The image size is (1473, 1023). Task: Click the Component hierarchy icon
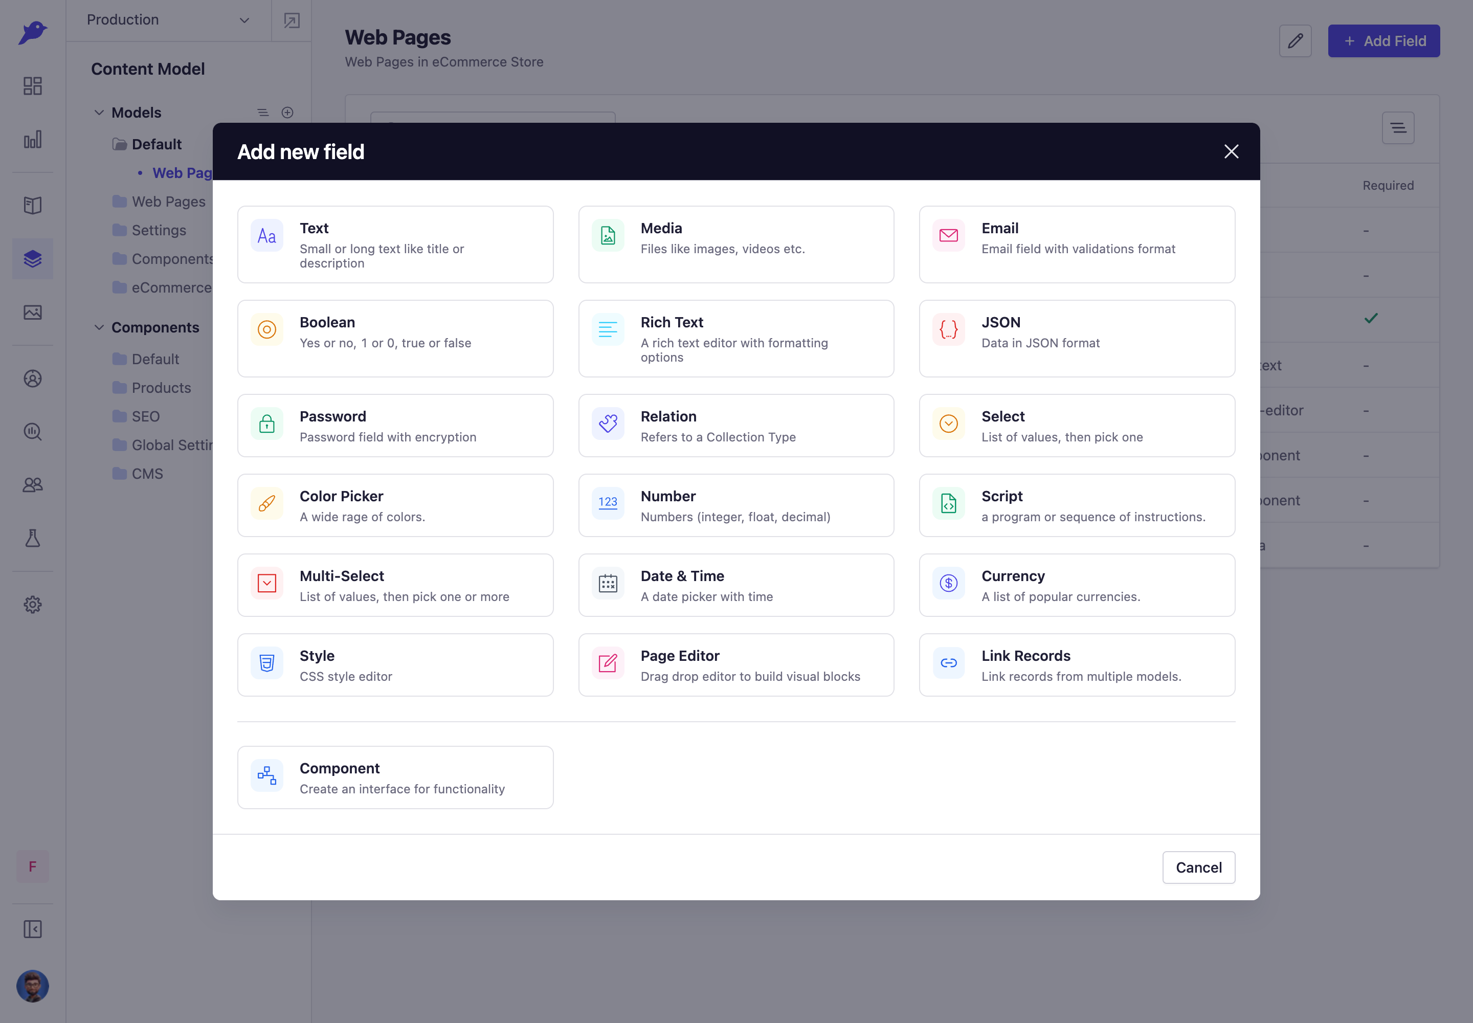(266, 775)
